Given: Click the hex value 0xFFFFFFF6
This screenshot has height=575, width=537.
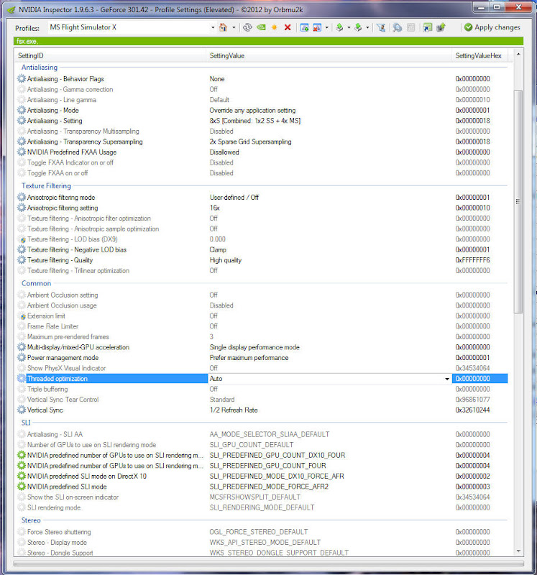Looking at the screenshot, I should 472,260.
